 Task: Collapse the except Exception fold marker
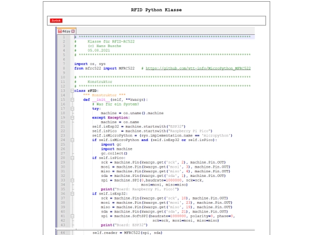pos(72,118)
